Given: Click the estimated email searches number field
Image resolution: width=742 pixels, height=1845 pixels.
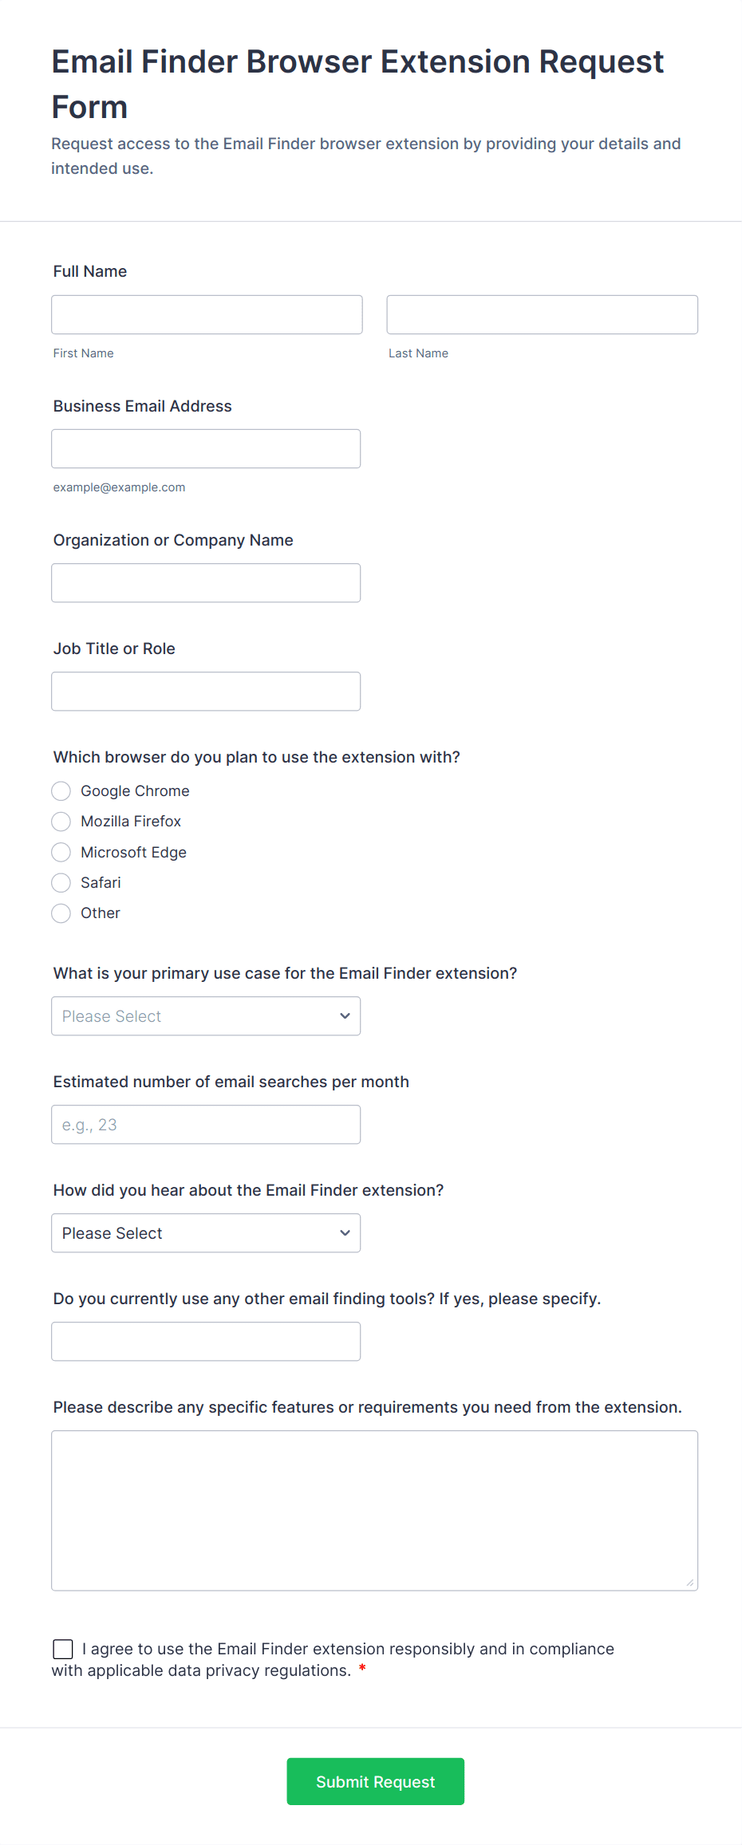Looking at the screenshot, I should point(206,1124).
